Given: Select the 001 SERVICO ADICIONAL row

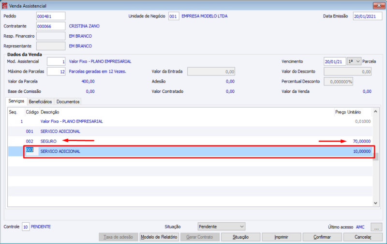Looking at the screenshot, I should (x=190, y=131).
